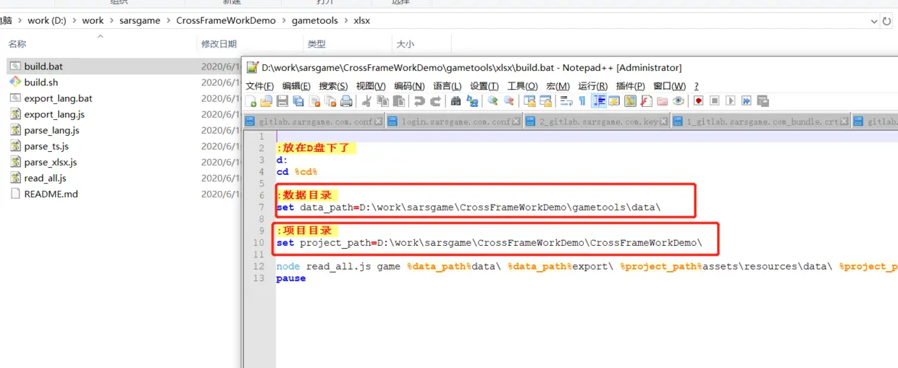Viewport: 898px width, 368px height.
Task: Open the 编码(N) menu
Action: pyautogui.click(x=409, y=86)
